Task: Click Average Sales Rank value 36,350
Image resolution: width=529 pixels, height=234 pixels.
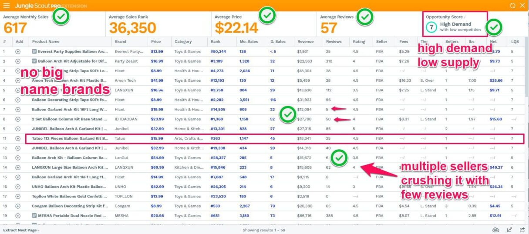Action: pos(132,27)
